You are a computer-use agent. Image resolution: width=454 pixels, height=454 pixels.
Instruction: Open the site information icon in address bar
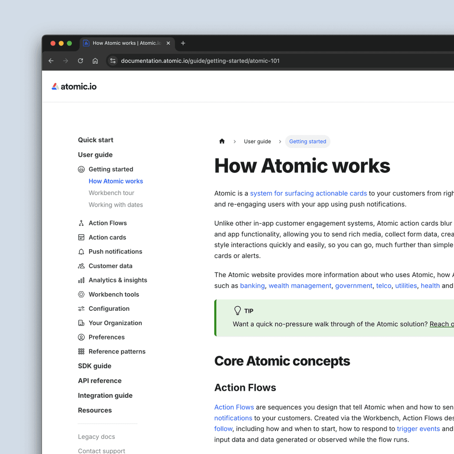click(113, 61)
